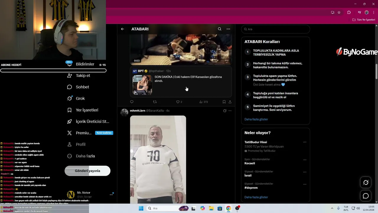Open File Explorer from the taskbar
This screenshot has width=378, height=213.
click(x=211, y=208)
